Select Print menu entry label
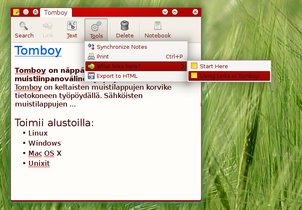The width and height of the screenshot is (302, 210). coord(103,56)
